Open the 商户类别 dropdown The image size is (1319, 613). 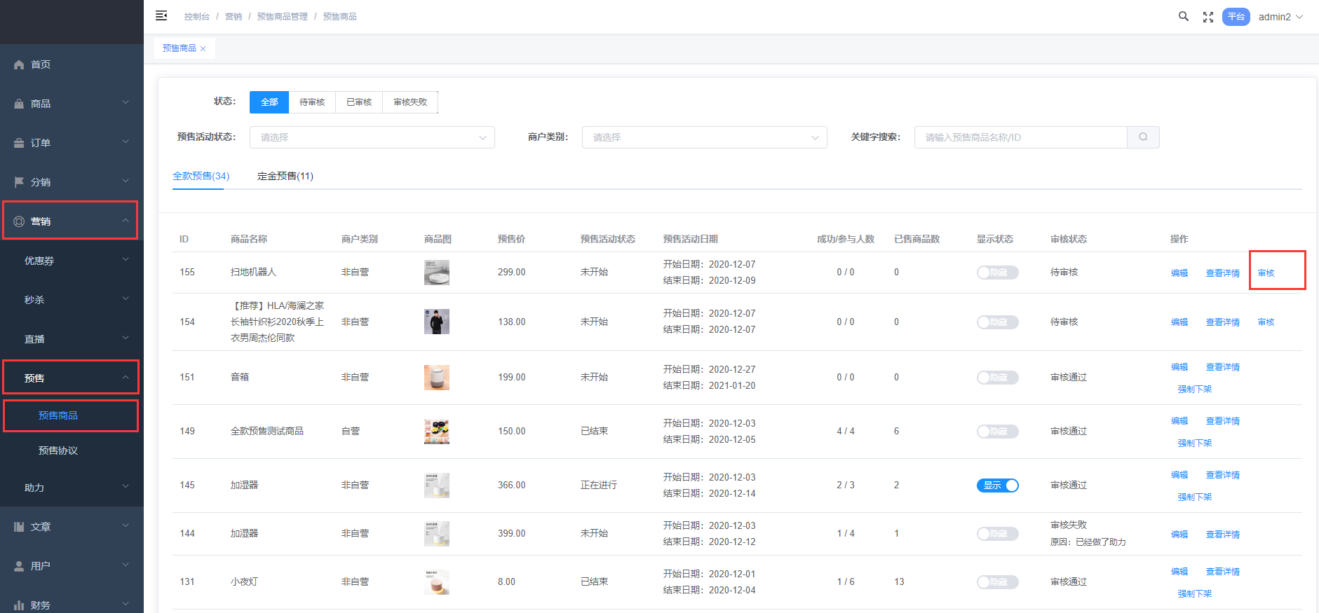704,137
